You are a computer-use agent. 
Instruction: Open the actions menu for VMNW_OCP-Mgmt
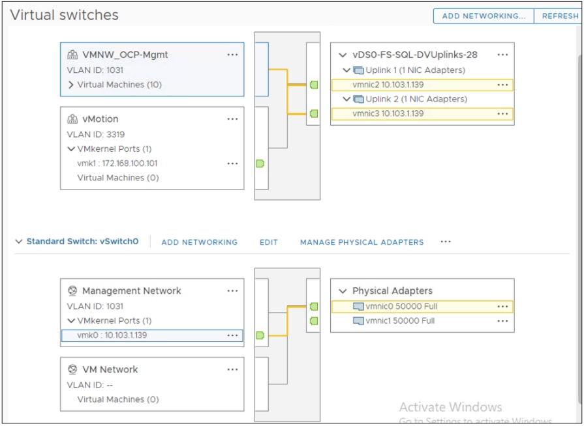click(233, 55)
